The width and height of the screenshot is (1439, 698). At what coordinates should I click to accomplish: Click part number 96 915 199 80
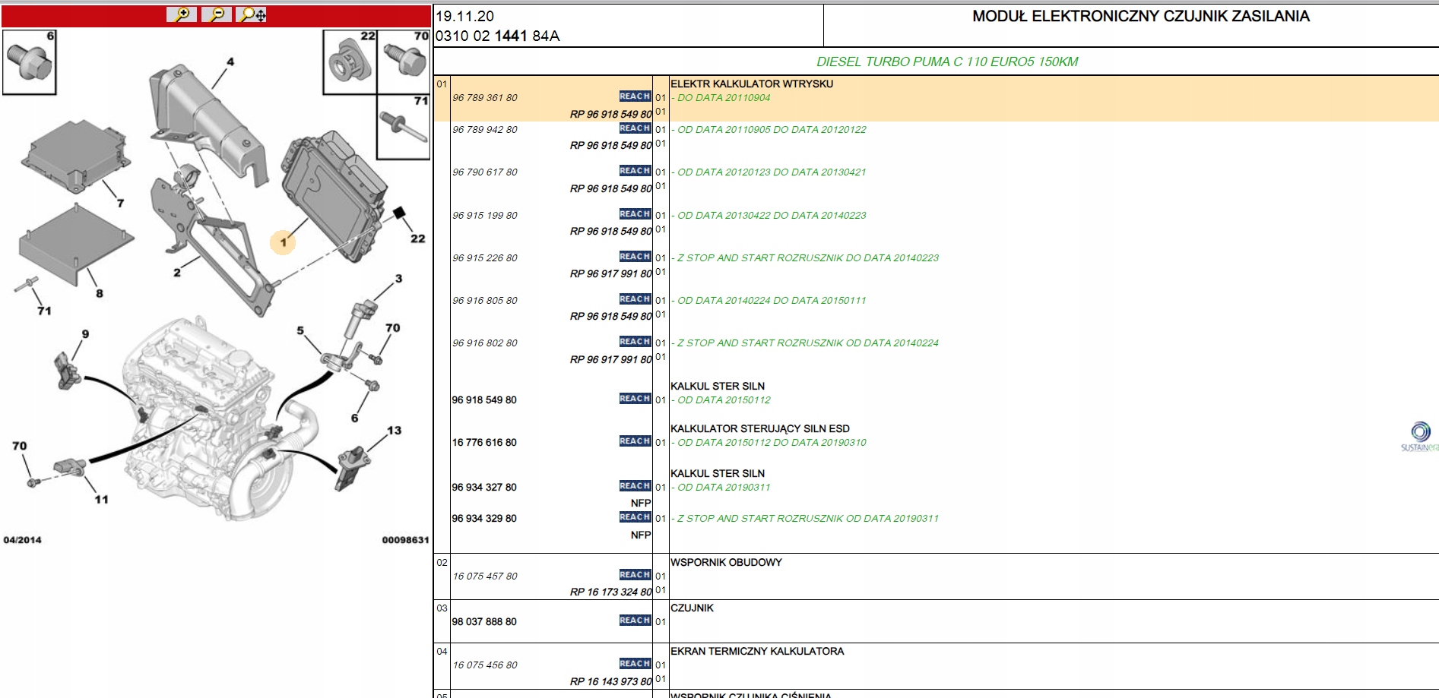(485, 216)
